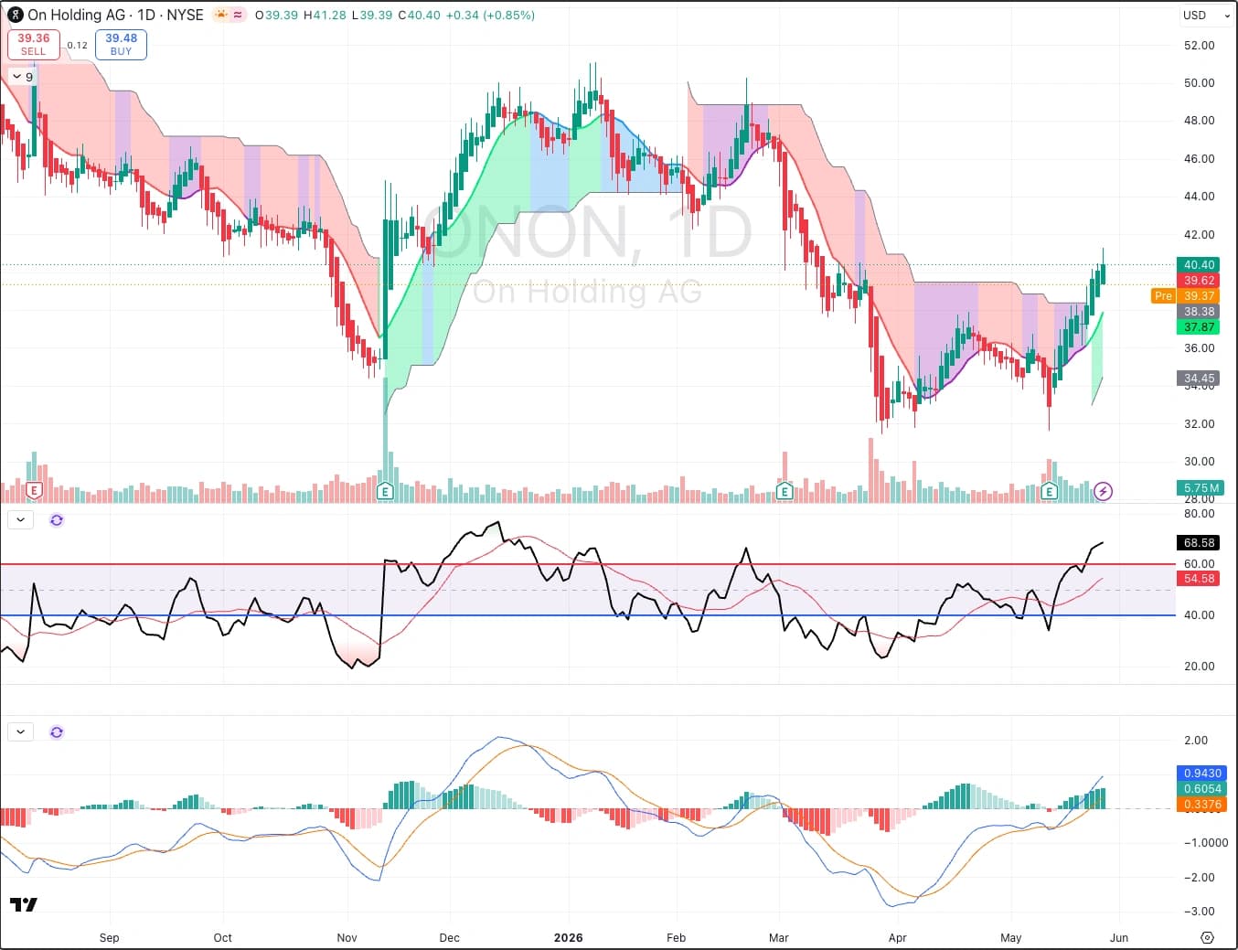The height and width of the screenshot is (950, 1238).
Task: Click the refresh icon in the MACD pane
Action: (x=57, y=732)
